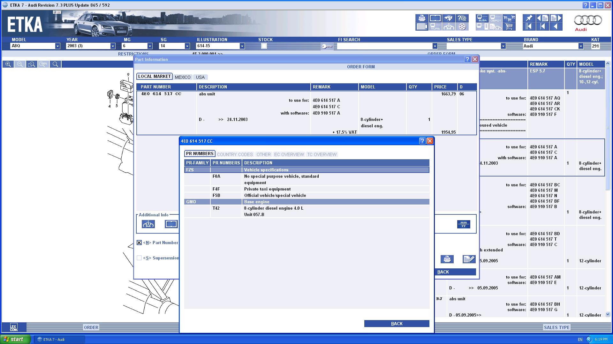The image size is (613, 344).
Task: Switch to the MEXICO tab
Action: click(183, 77)
